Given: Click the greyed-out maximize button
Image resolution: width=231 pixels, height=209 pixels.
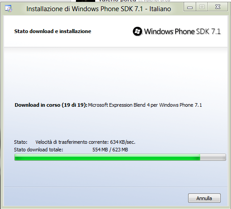Looking at the screenshot, I should (x=202, y=7).
